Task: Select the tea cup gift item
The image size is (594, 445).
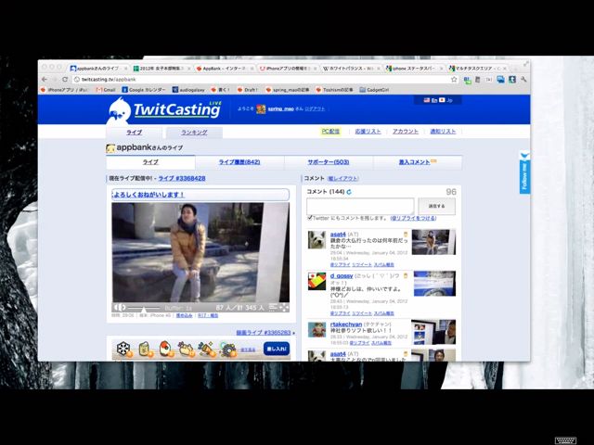Action: click(145, 349)
